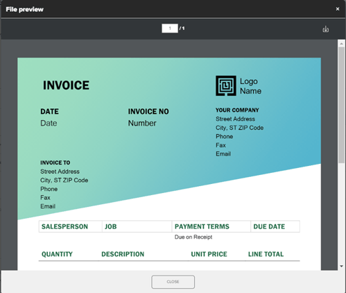Viewport: 346px width, 293px height.
Task: Click the QUANTITY column header
Action: click(57, 254)
